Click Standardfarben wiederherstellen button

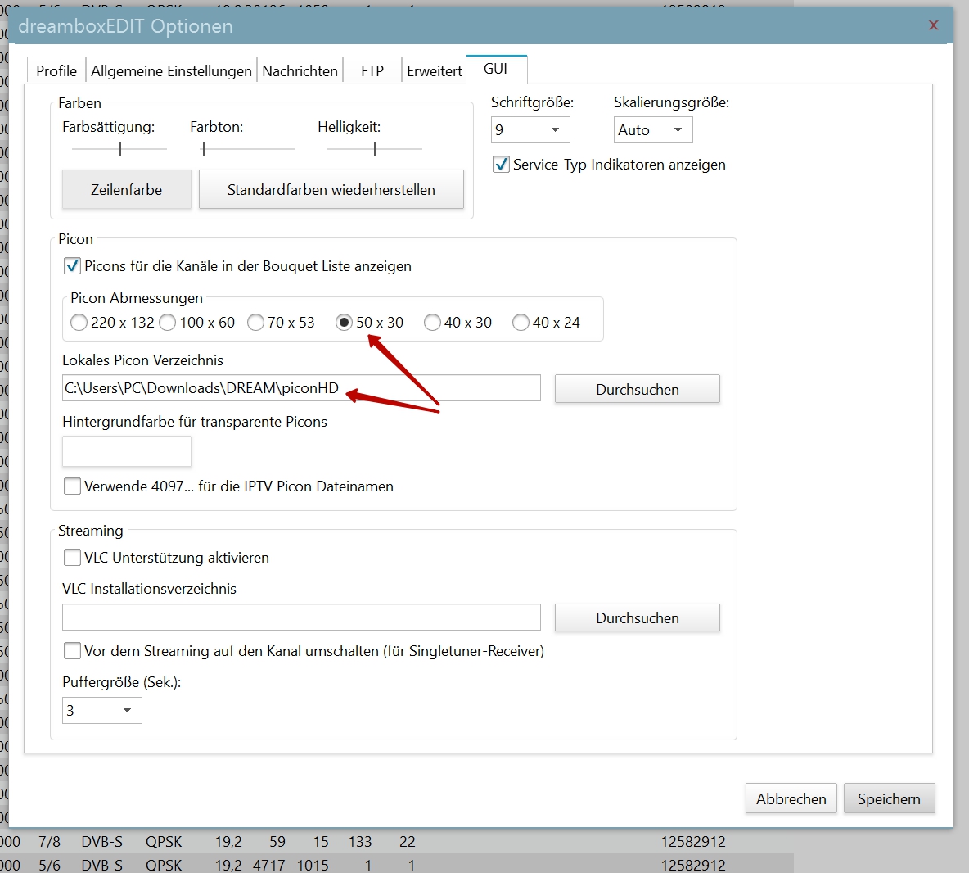pos(331,190)
